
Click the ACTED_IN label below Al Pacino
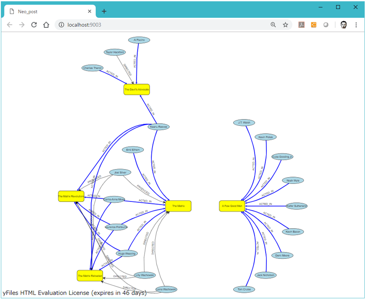pyautogui.click(x=135, y=61)
